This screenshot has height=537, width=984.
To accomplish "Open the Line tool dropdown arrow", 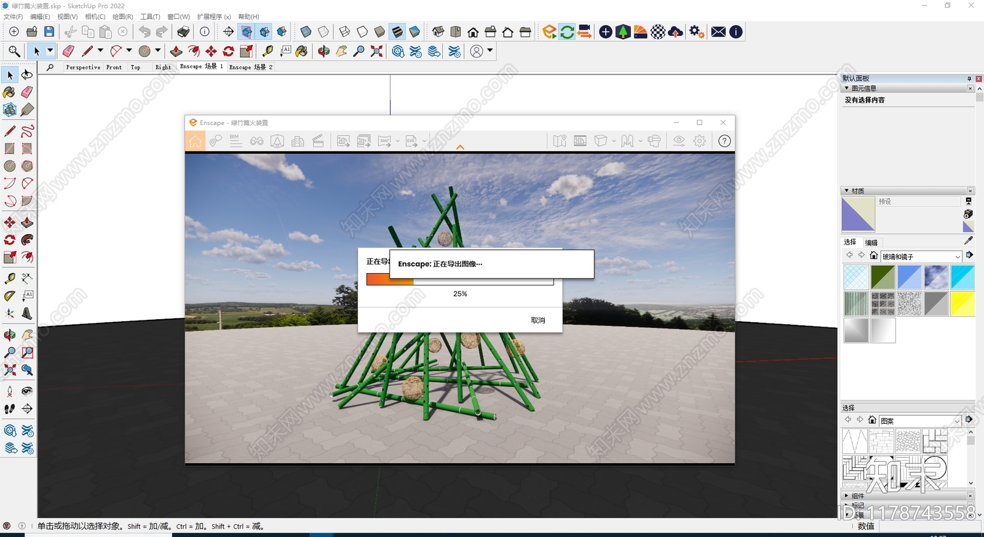I will point(100,51).
